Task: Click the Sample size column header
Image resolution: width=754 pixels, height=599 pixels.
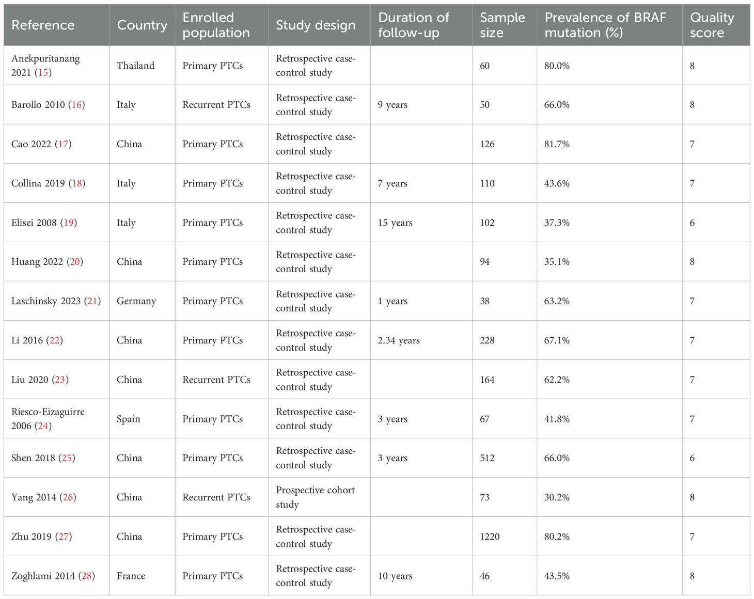Action: pyautogui.click(x=502, y=25)
